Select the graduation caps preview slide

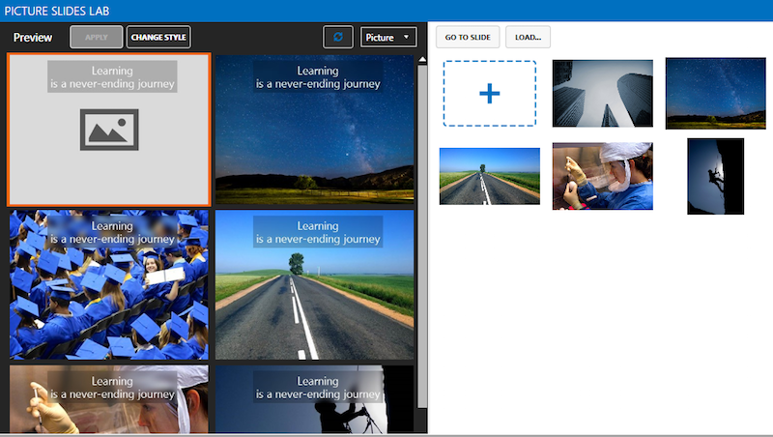[x=108, y=284]
